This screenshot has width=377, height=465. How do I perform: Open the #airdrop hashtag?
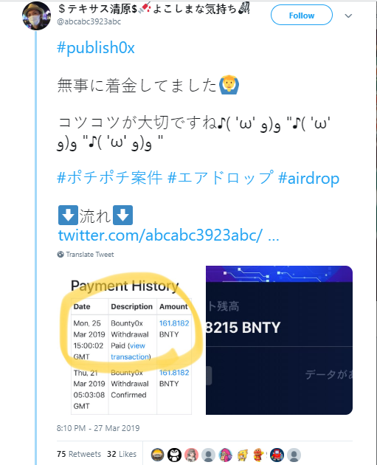(309, 179)
